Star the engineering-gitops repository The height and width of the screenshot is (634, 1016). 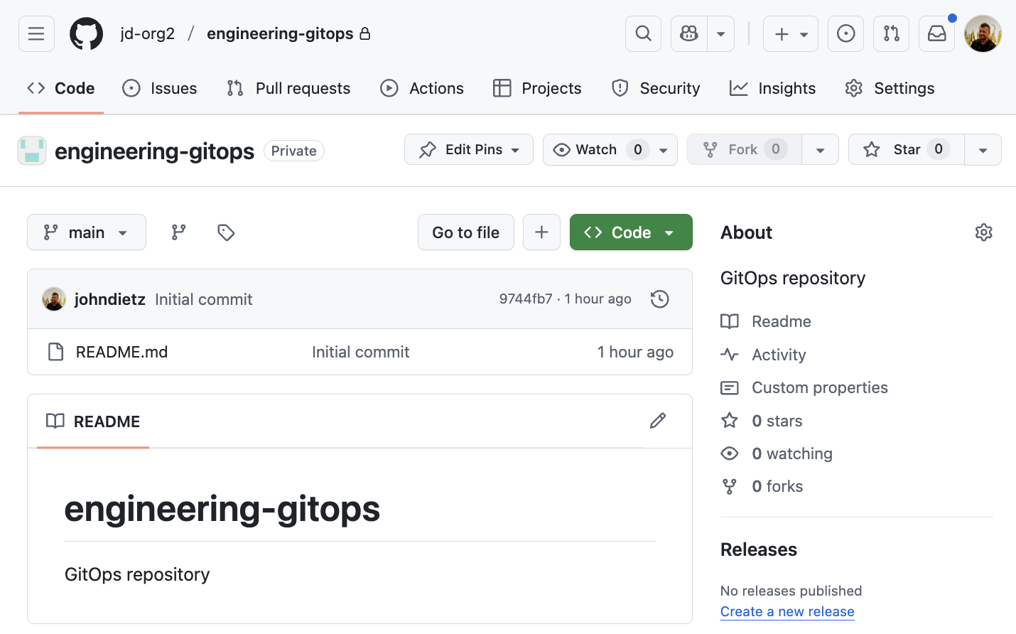[x=906, y=149]
